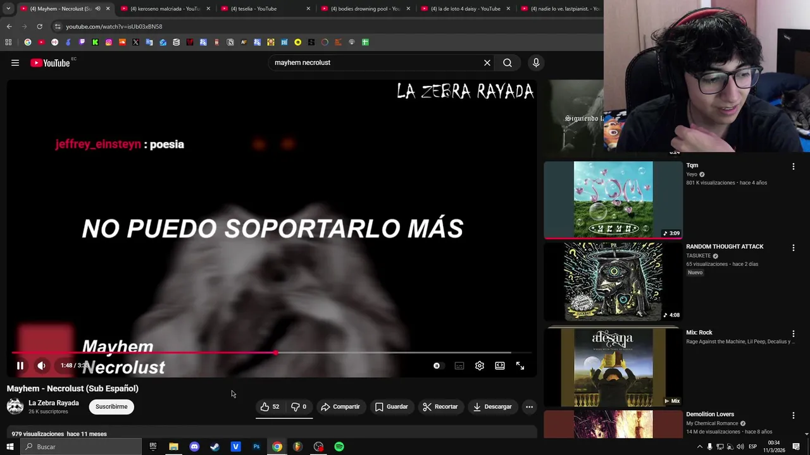This screenshot has height=455, width=810.
Task: Open Photoshop from the taskbar
Action: pos(256,447)
